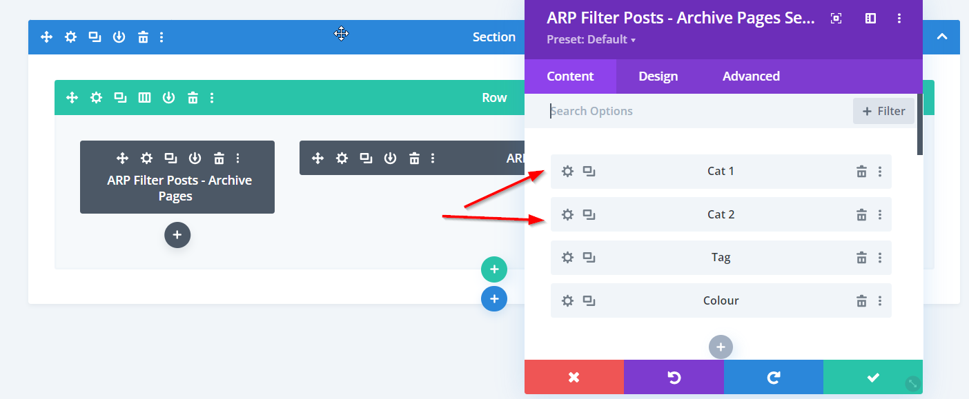This screenshot has height=399, width=969.
Task: Switch to the Advanced tab
Action: 751,76
